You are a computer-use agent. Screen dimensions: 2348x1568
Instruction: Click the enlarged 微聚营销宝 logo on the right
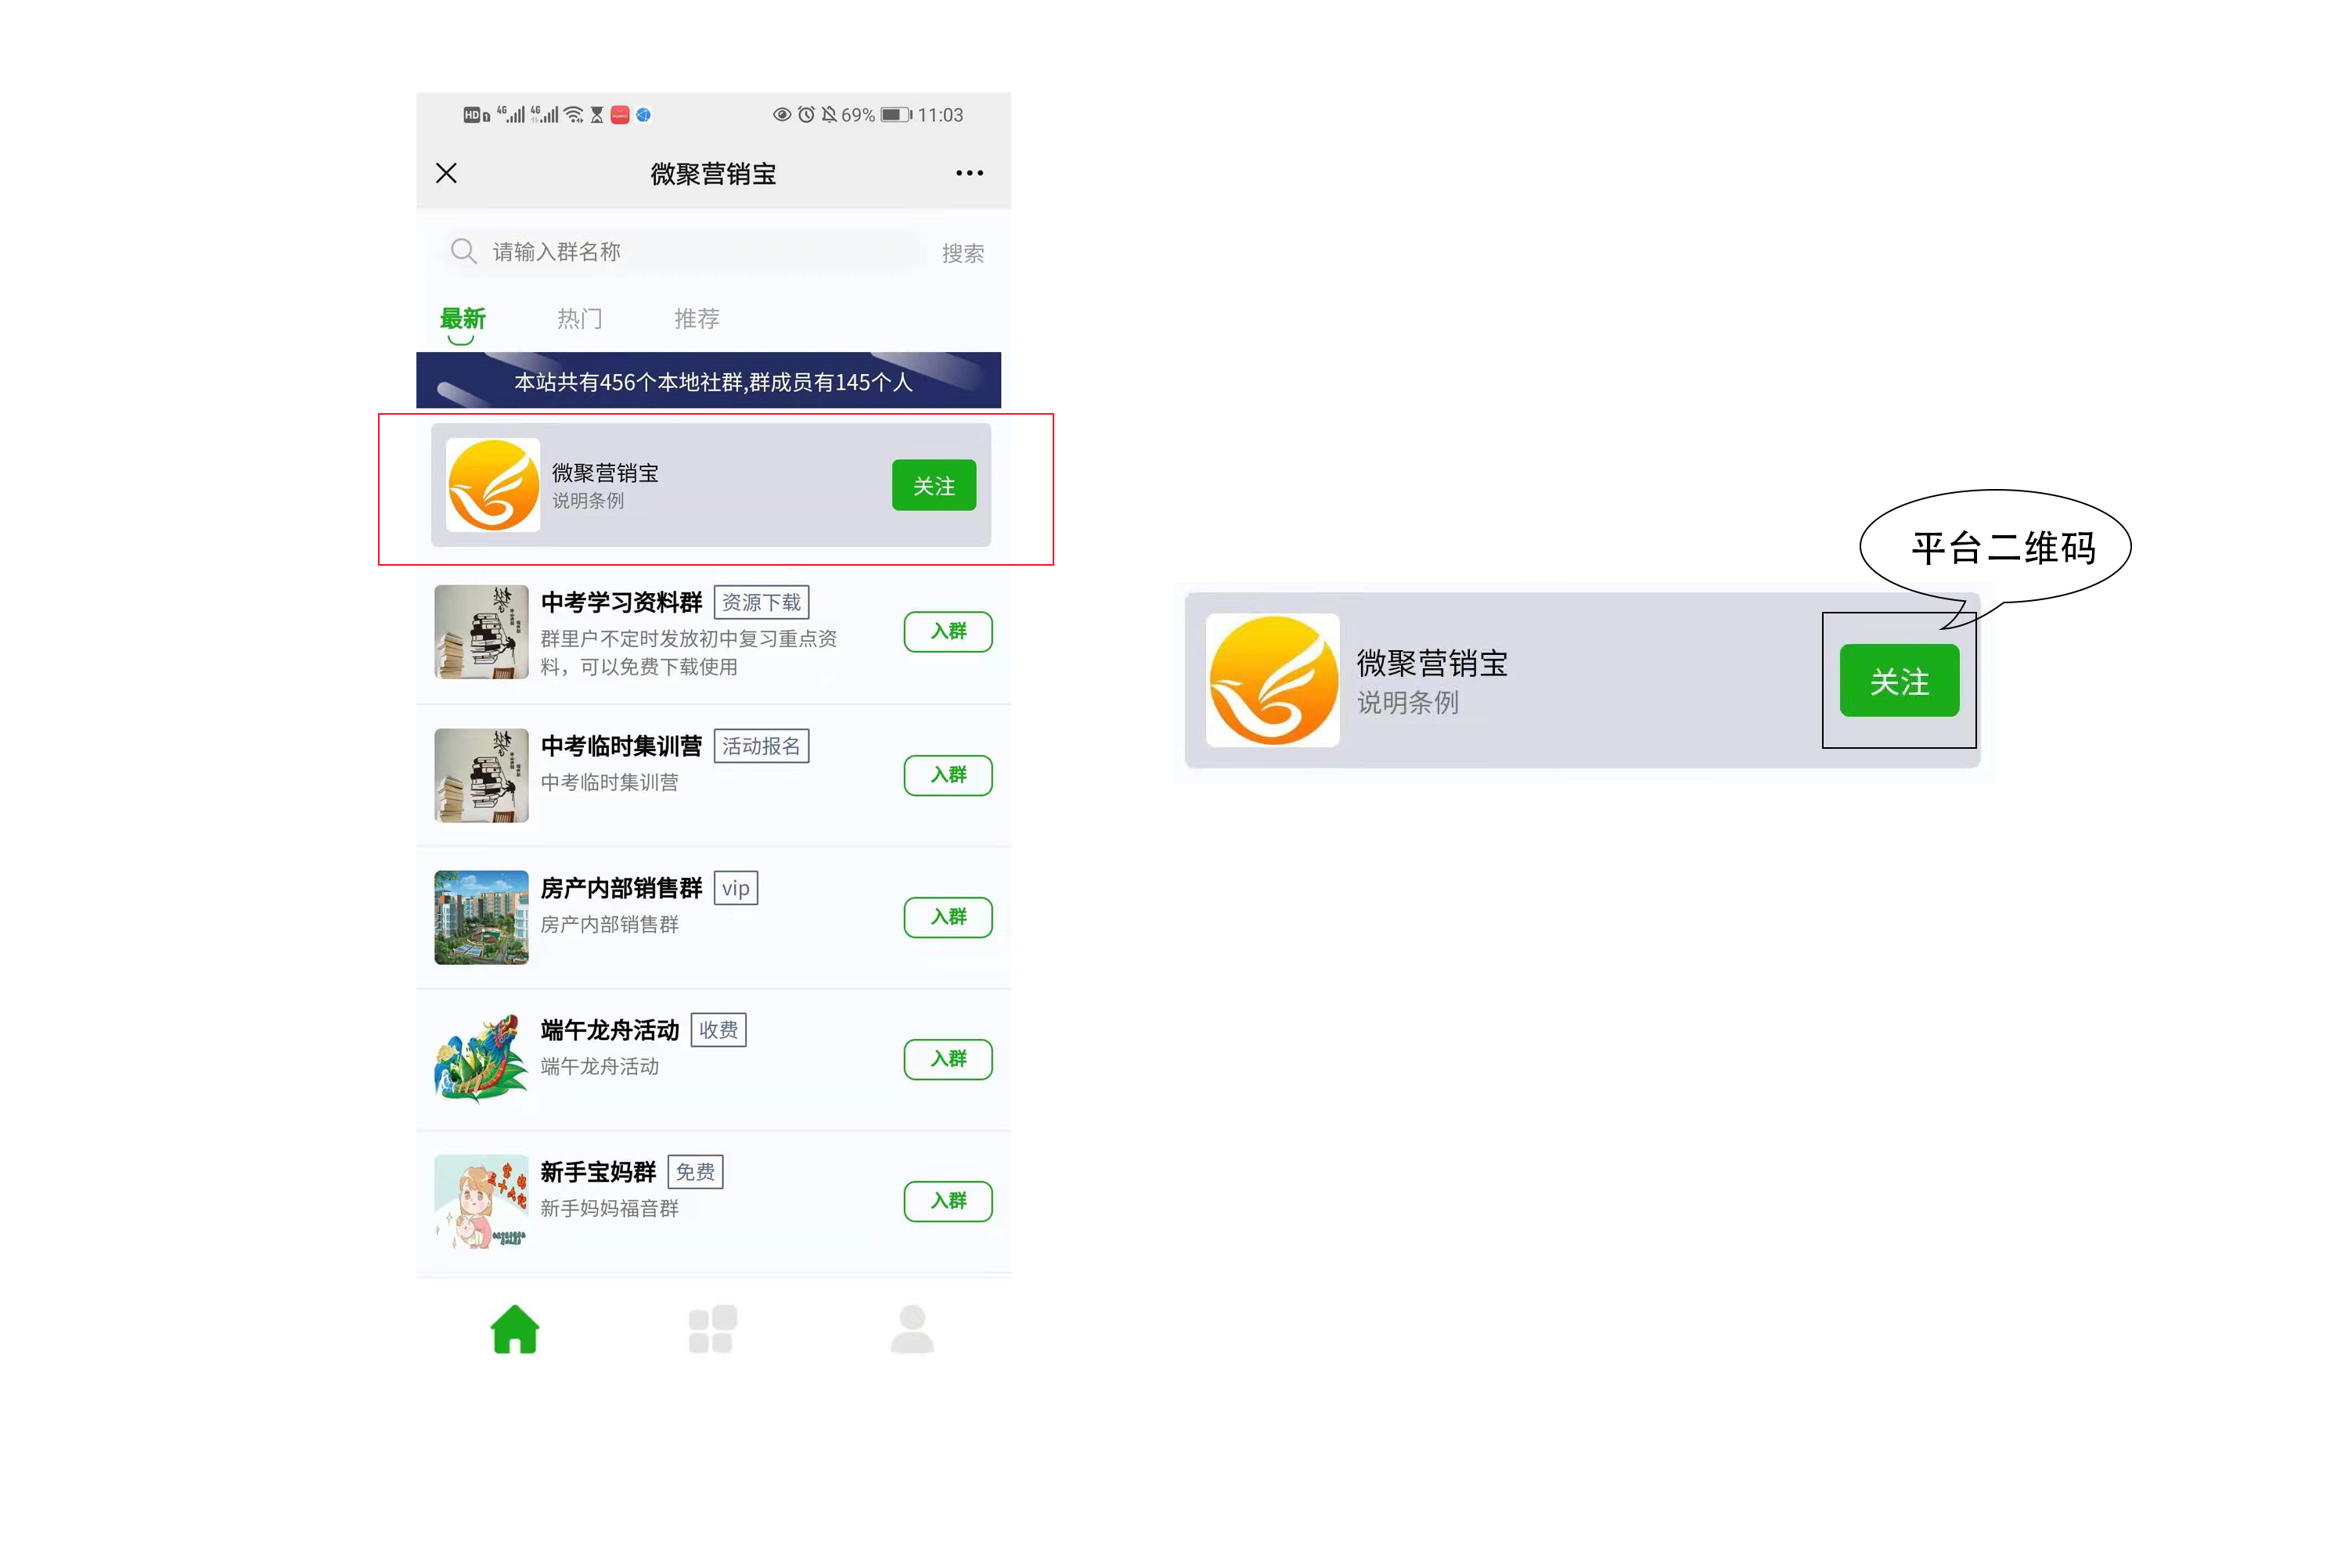coord(1272,680)
